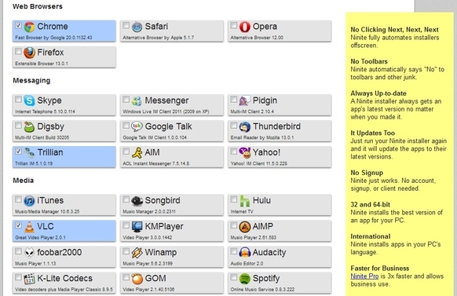
Task: Select the Skype checkbox
Action: [18, 100]
